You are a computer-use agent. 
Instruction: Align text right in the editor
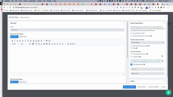(36, 41)
